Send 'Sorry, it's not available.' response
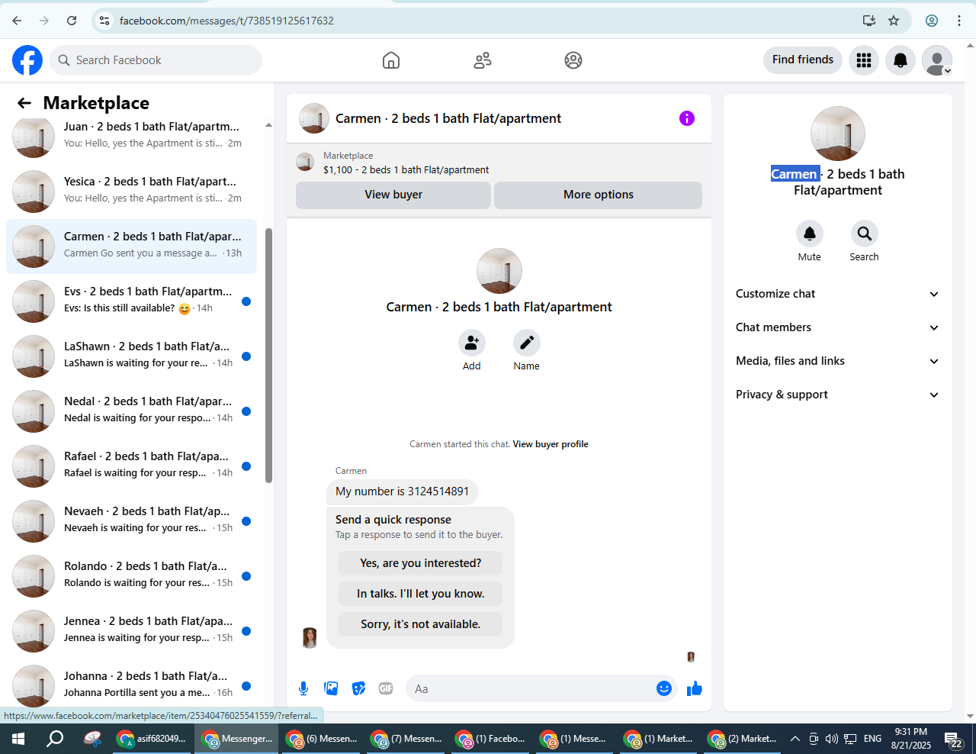Viewport: 976px width, 754px height. [421, 624]
